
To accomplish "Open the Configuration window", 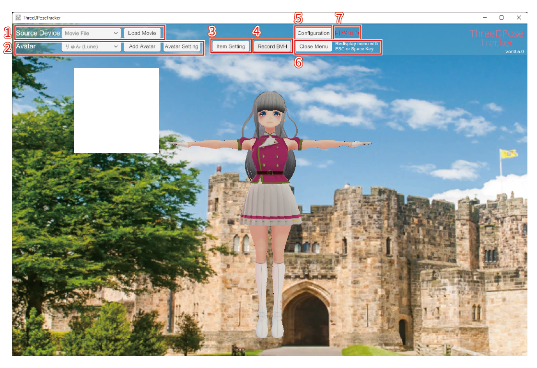I will [x=313, y=33].
